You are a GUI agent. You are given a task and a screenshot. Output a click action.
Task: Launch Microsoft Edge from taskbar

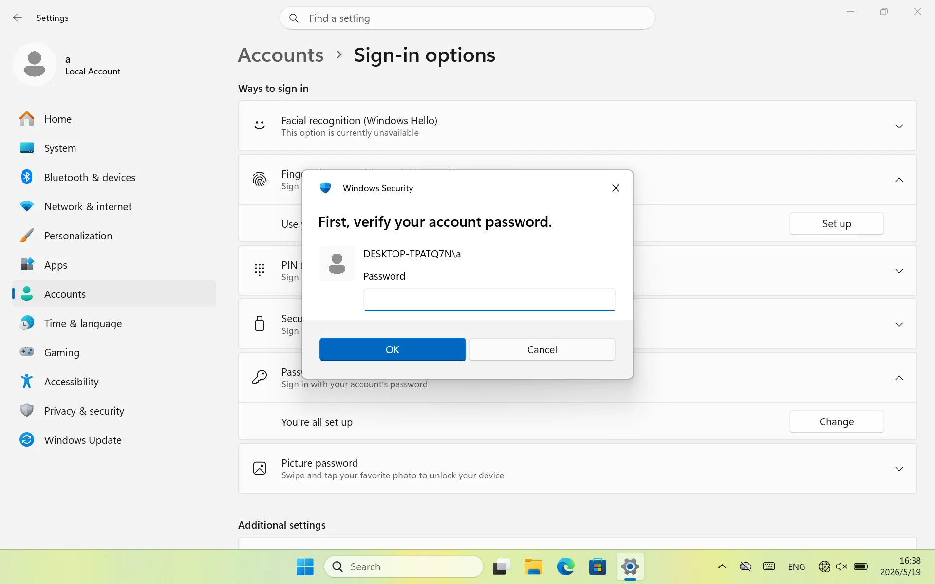coord(565,566)
